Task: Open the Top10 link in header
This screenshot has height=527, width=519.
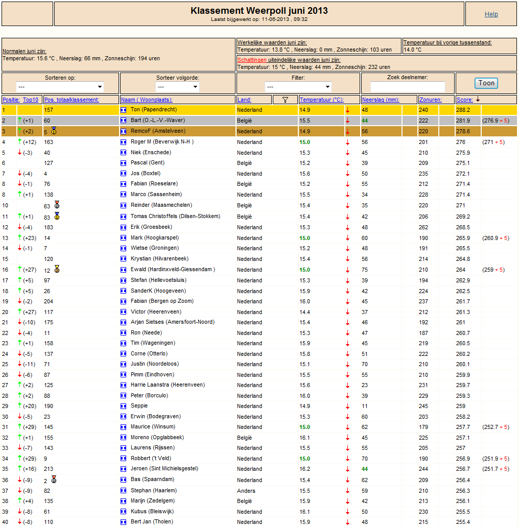Action: (31, 100)
